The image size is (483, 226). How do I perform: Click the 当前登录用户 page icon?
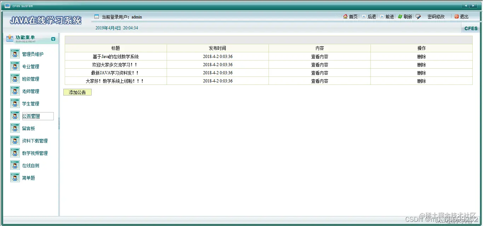point(97,17)
